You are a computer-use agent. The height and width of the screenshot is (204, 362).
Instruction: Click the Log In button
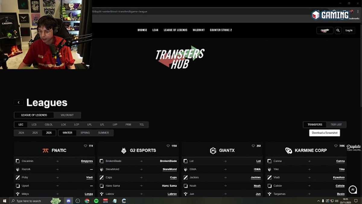coord(349,31)
